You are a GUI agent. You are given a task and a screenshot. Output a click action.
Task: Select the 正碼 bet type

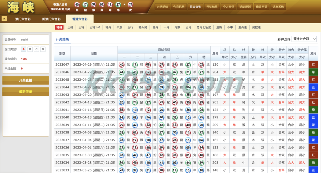click(70, 27)
